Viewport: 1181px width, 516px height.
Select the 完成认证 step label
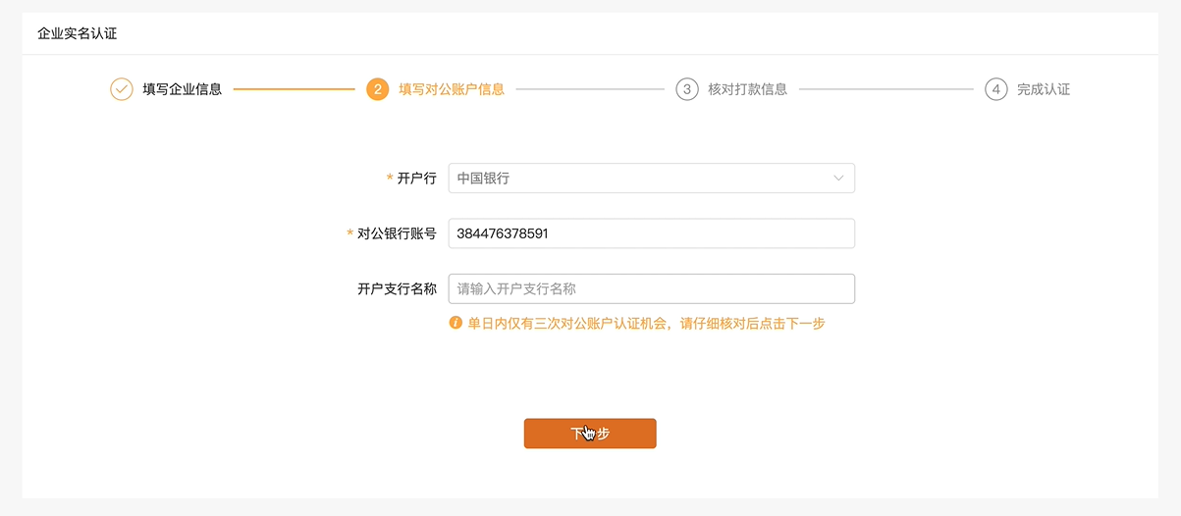coord(1044,89)
